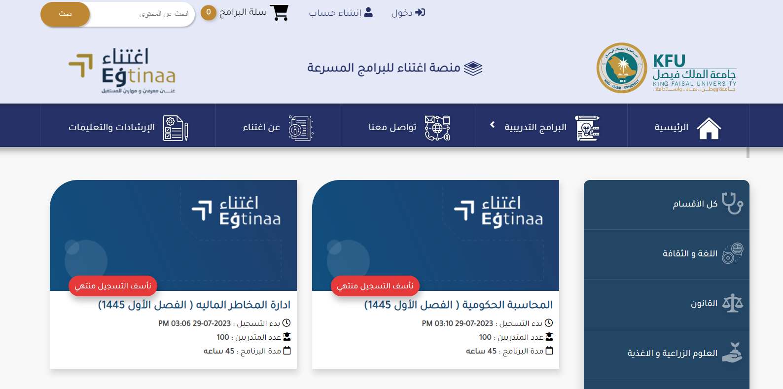Click calendar icon on المحاسبة الحكومية card
This screenshot has height=389, width=783.
[549, 351]
